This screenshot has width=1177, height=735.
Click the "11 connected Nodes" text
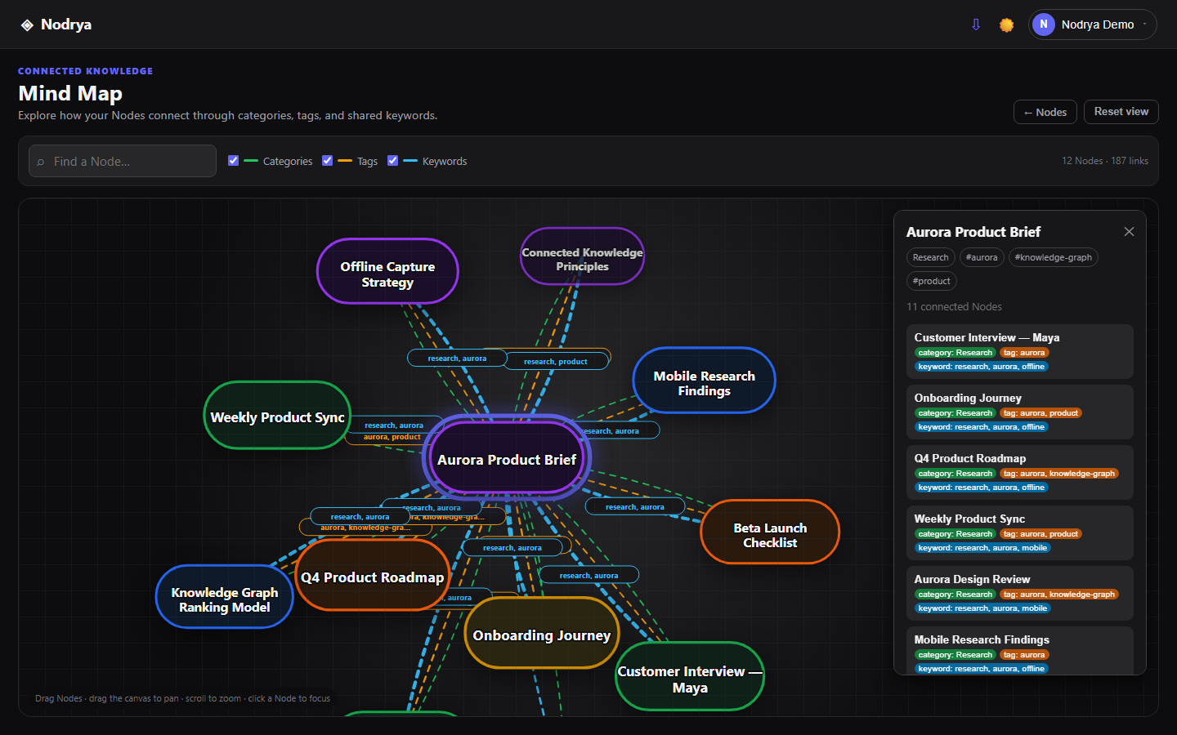coord(954,307)
